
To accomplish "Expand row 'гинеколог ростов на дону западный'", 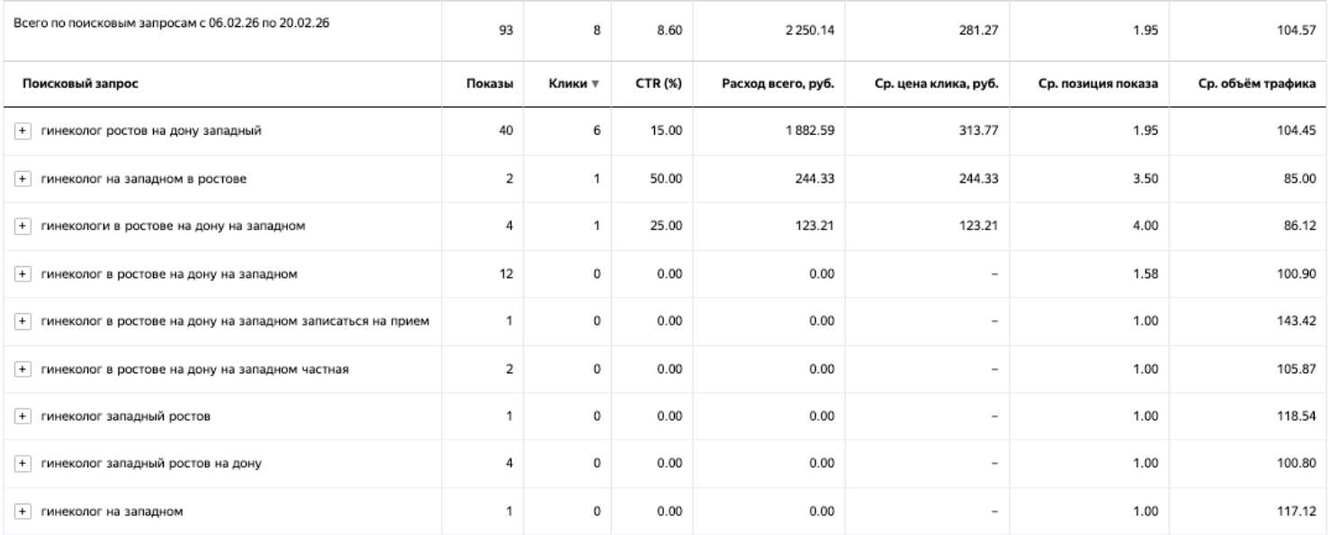I will [x=22, y=131].
